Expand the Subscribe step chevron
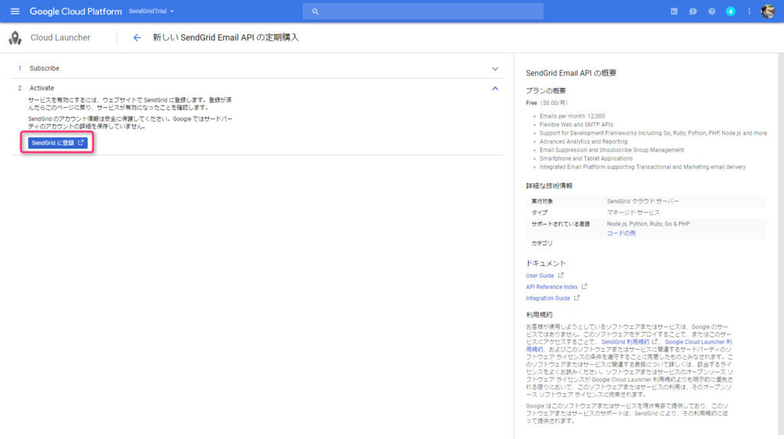 [x=495, y=69]
